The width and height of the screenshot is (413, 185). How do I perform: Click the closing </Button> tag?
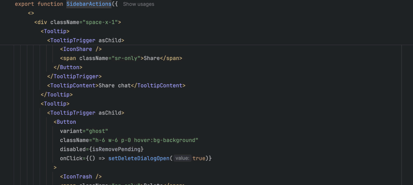coord(68,67)
